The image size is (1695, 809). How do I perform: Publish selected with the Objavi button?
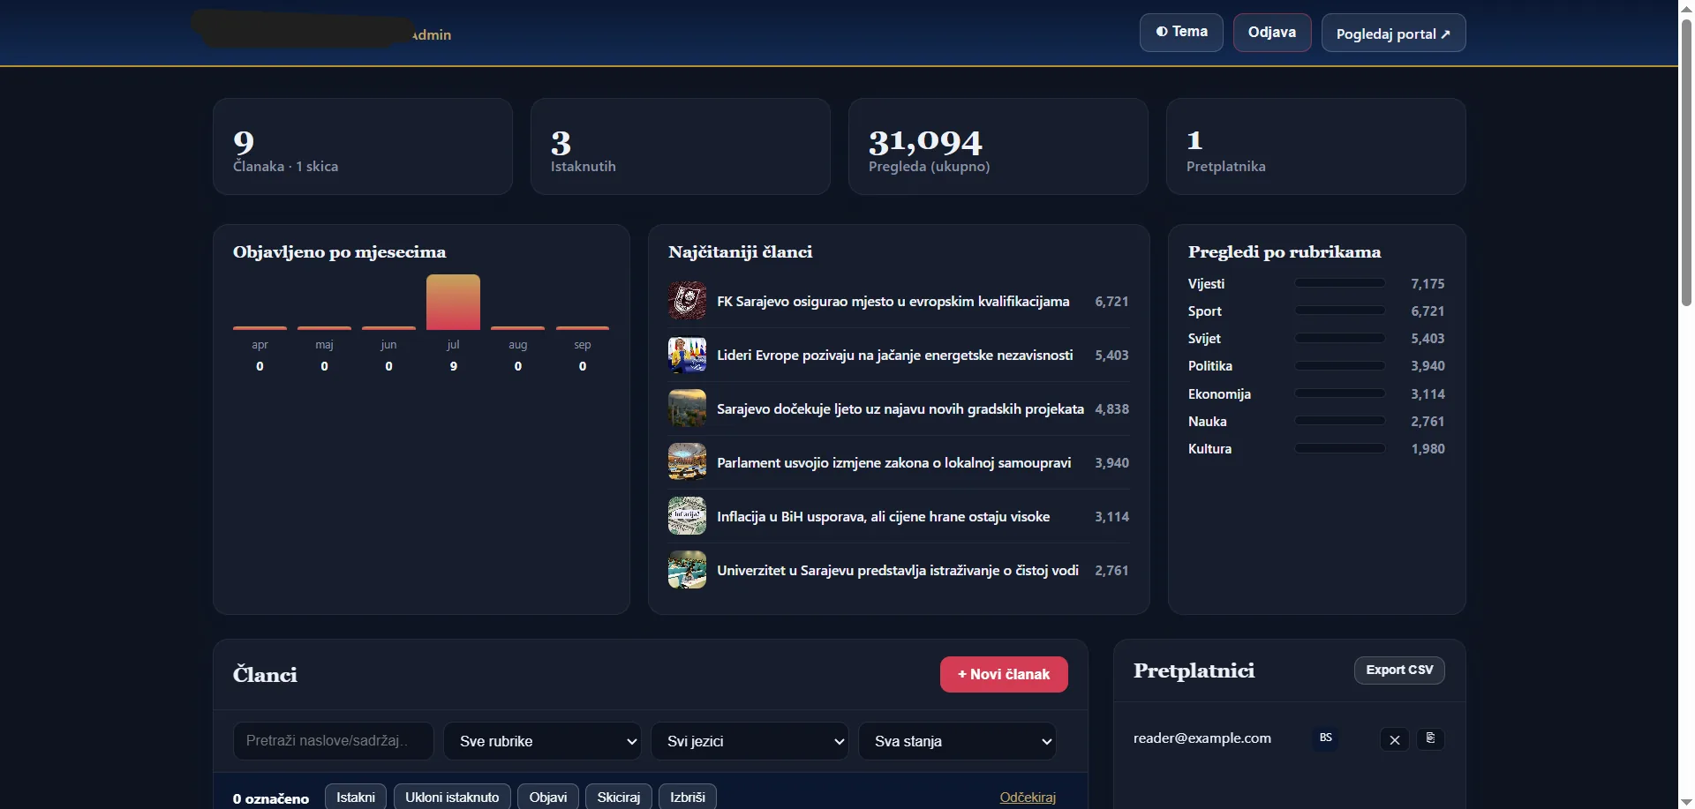point(548,797)
